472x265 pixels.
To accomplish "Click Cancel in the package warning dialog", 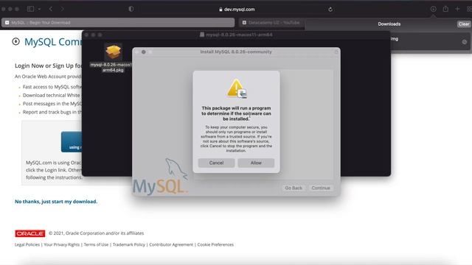I will (x=216, y=163).
